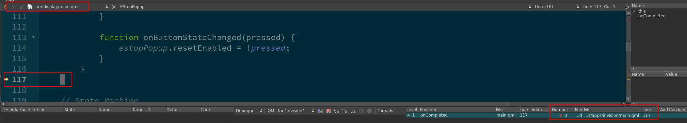Toggle breakpoint 0 red dot

(x=561, y=116)
